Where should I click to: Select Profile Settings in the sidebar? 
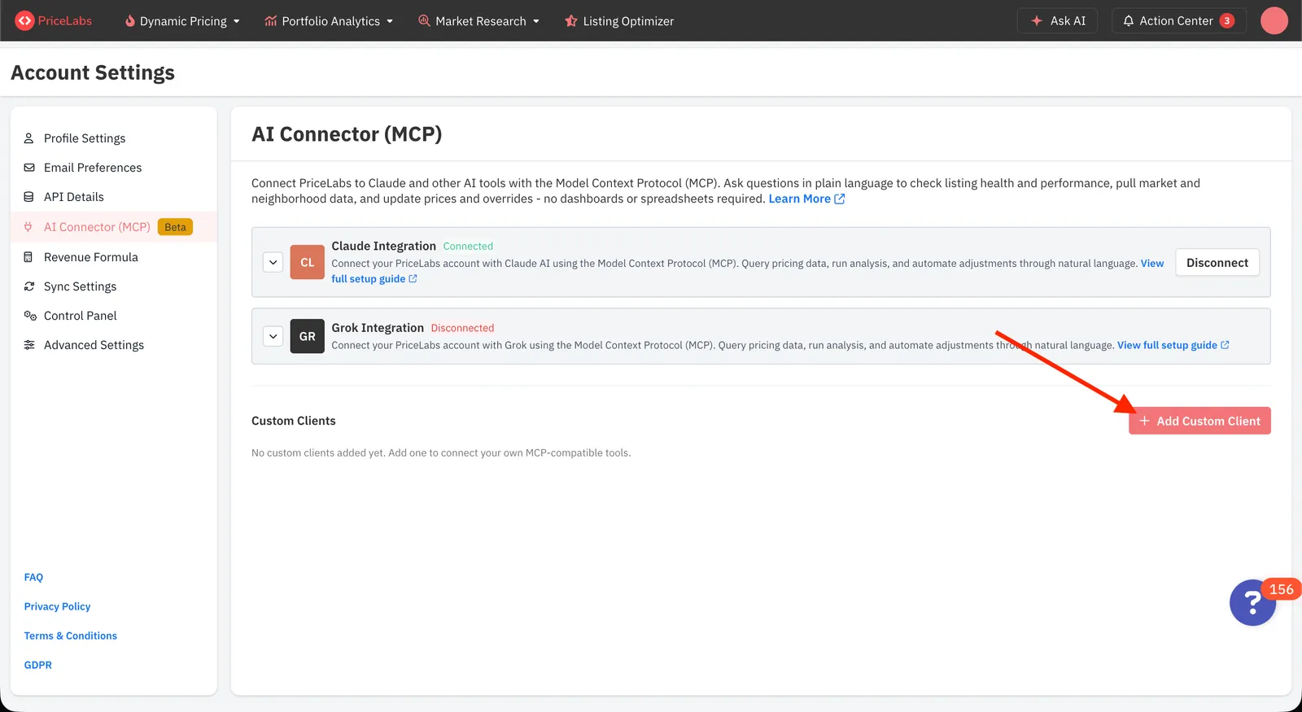point(85,138)
